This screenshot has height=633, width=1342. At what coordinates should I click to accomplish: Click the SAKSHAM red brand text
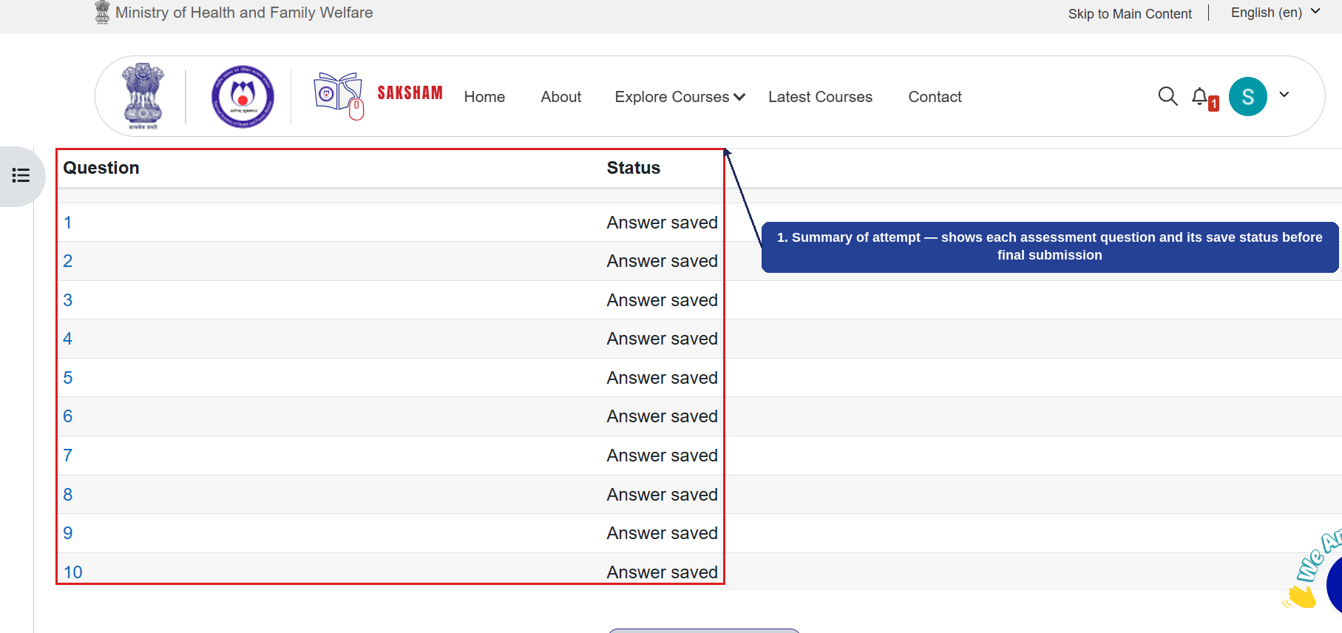[x=410, y=93]
